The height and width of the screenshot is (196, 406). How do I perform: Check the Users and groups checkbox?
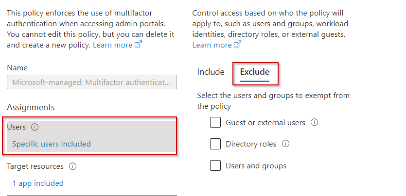tap(215, 165)
